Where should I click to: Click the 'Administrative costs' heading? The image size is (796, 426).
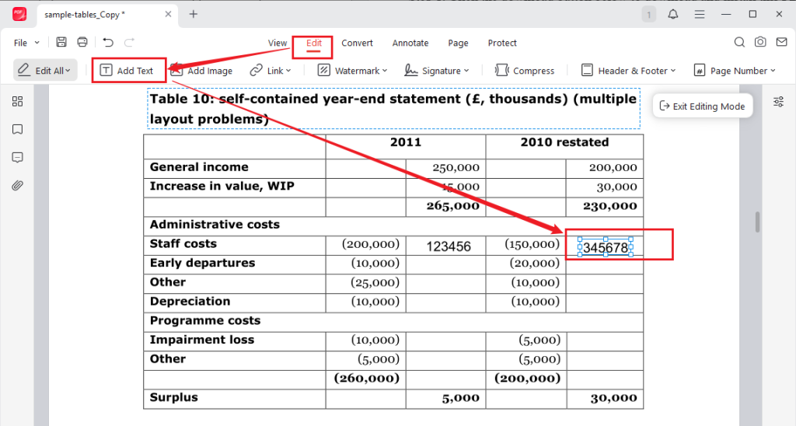tap(215, 225)
